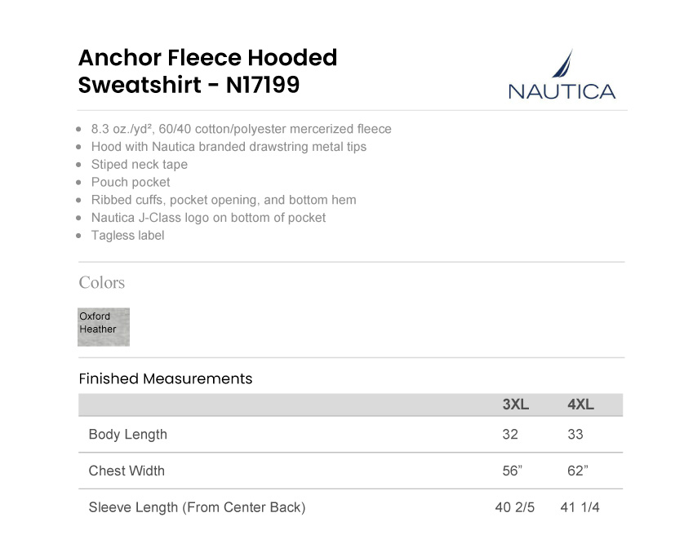Click the Sleeve Length row label
The image size is (684, 557).
197,507
